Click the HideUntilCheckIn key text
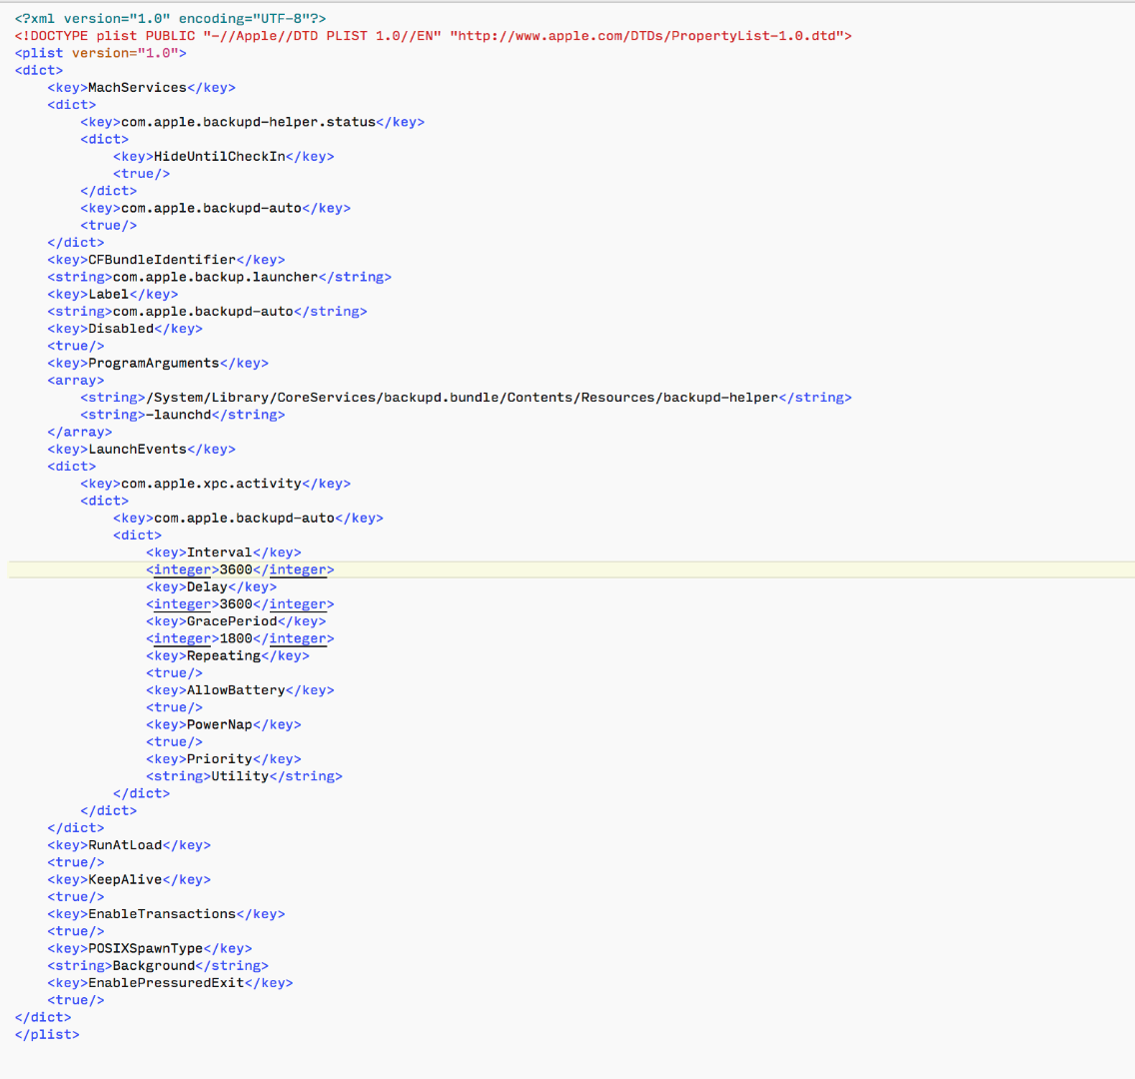The height and width of the screenshot is (1079, 1135). [x=219, y=157]
